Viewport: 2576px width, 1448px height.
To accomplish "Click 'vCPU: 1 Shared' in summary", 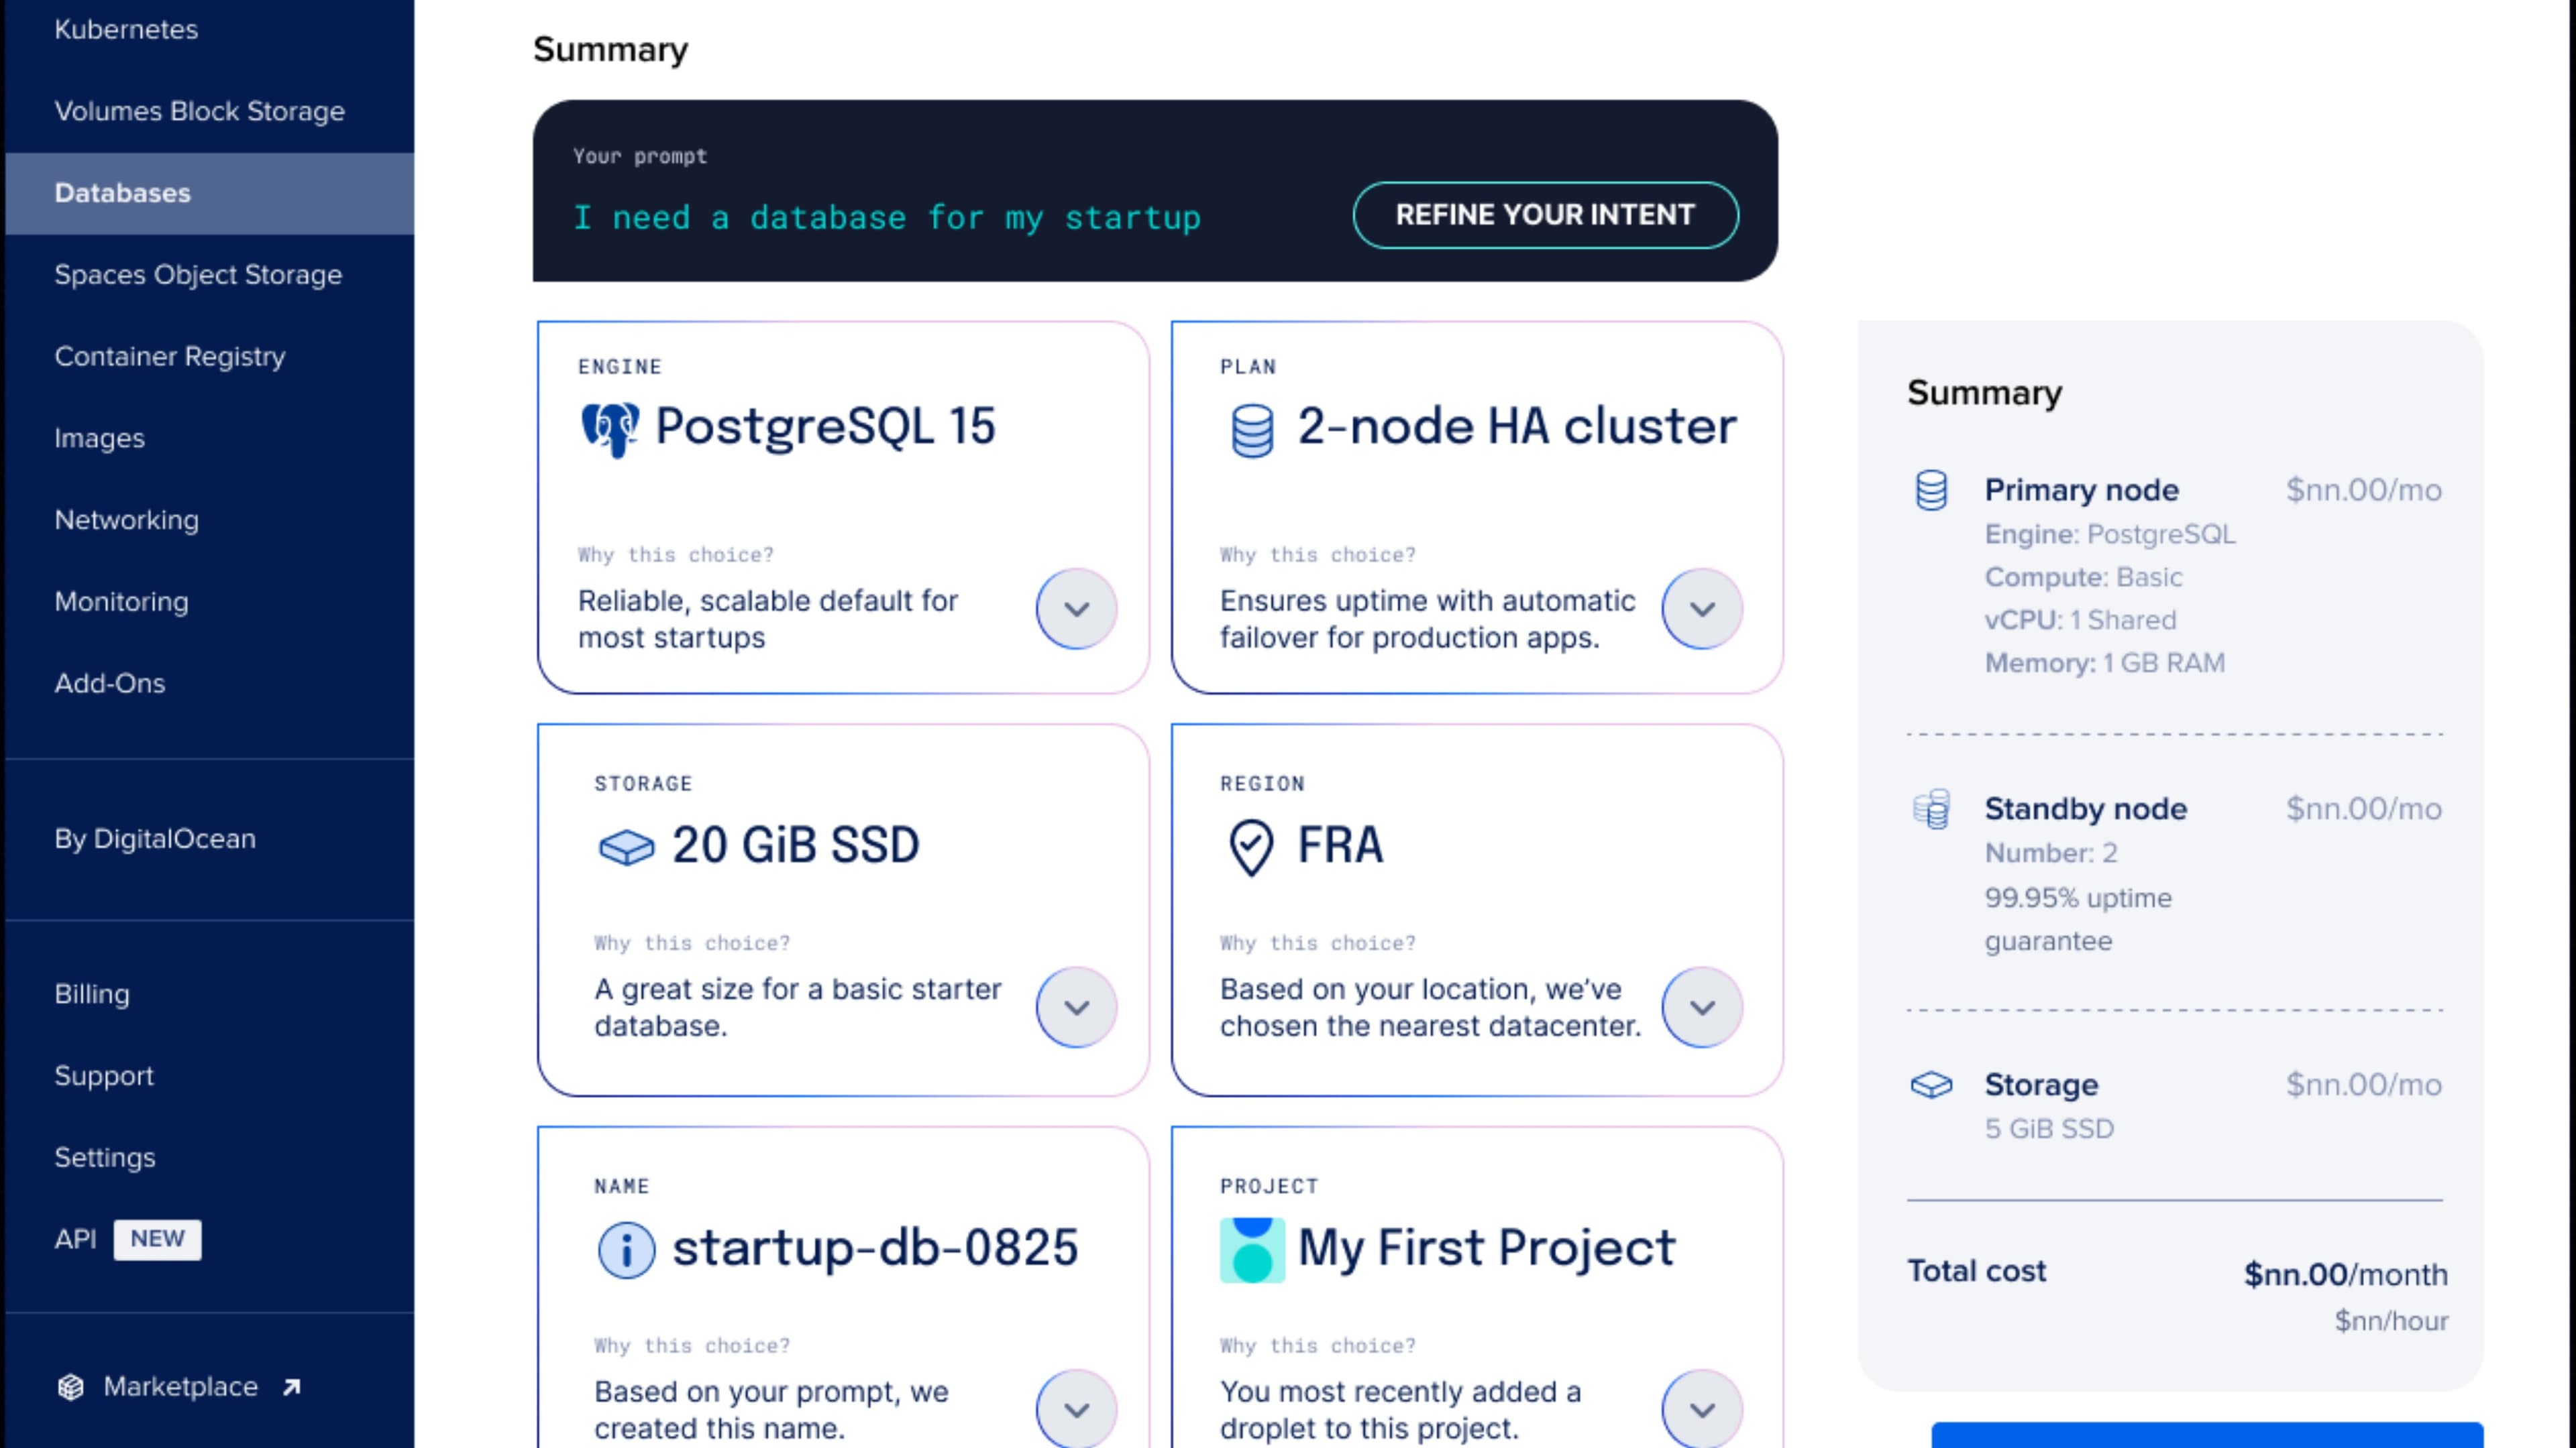I will (x=2080, y=621).
